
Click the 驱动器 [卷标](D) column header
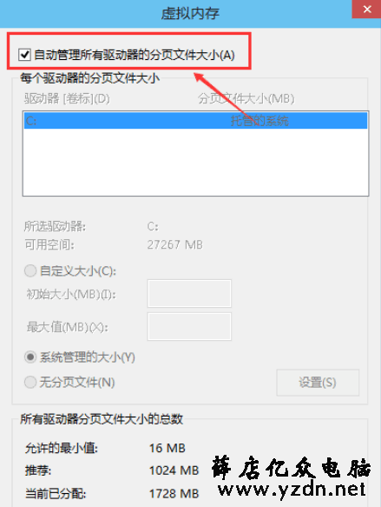67,98
